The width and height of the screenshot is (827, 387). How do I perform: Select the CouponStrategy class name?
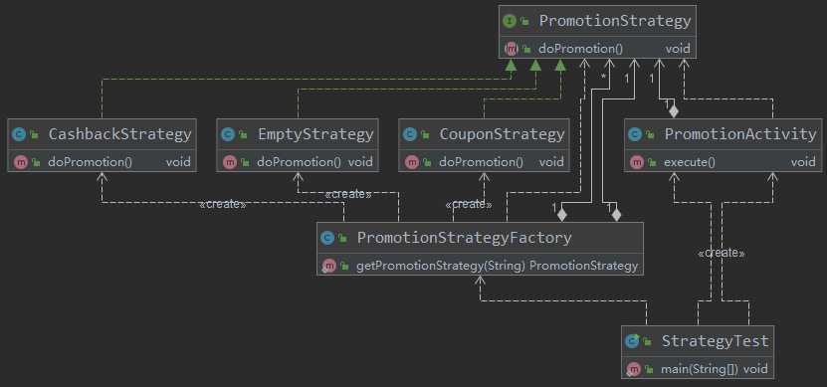pyautogui.click(x=503, y=134)
